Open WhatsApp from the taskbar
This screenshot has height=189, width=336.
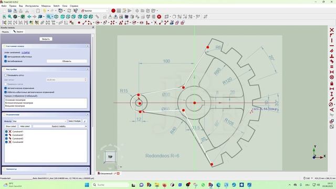(x=203, y=185)
